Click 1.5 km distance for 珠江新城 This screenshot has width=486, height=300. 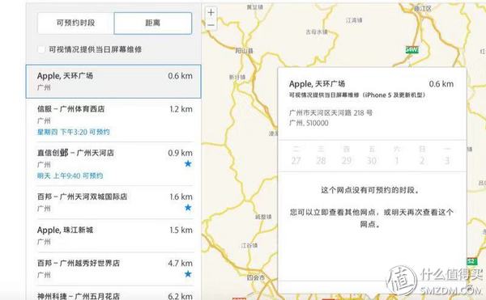[181, 230]
